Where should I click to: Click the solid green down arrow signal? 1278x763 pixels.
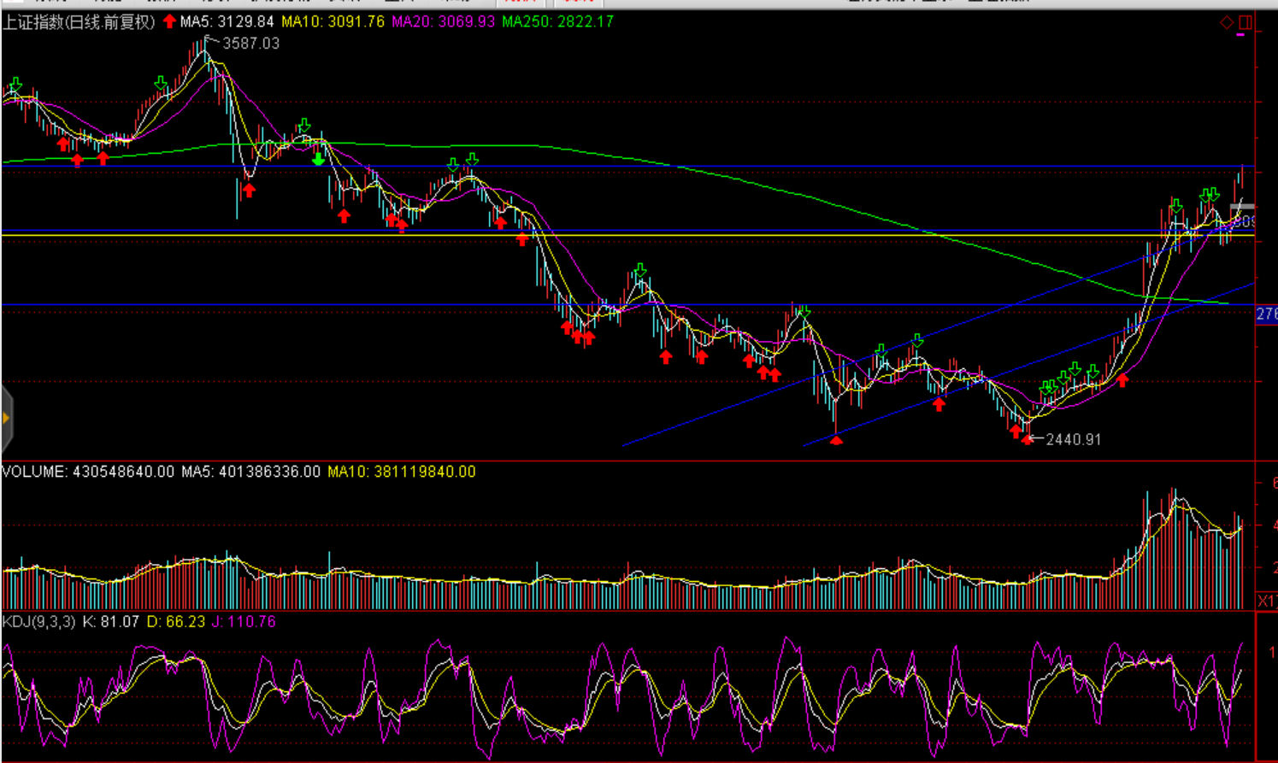[318, 159]
